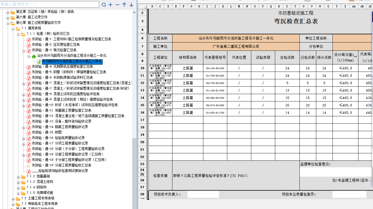Expand the 第五章 见证取(抽)样检验 node
The width and height of the screenshot is (373, 209).
[8, 12]
